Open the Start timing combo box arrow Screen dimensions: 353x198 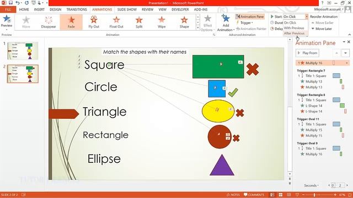pyautogui.click(x=307, y=16)
